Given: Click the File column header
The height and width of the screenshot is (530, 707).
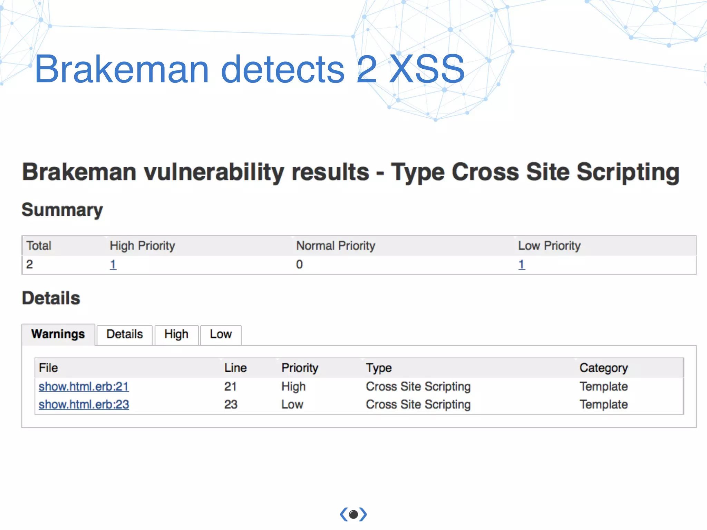Looking at the screenshot, I should (x=48, y=368).
